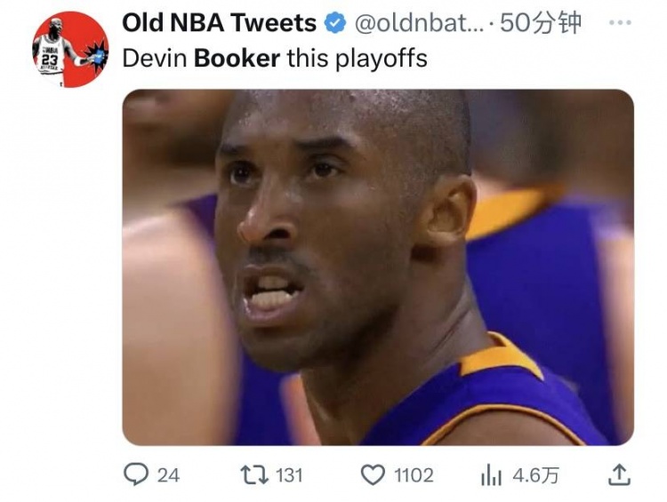Screen dimensions: 667x502
Task: Click the "Old NBA Tweets" account name
Action: [x=219, y=23]
